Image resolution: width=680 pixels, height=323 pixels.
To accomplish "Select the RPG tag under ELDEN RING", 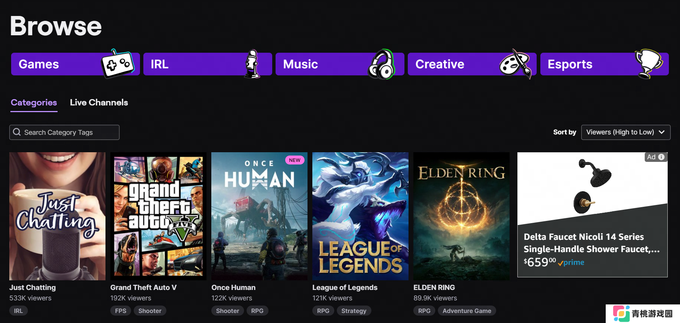I will tap(424, 311).
